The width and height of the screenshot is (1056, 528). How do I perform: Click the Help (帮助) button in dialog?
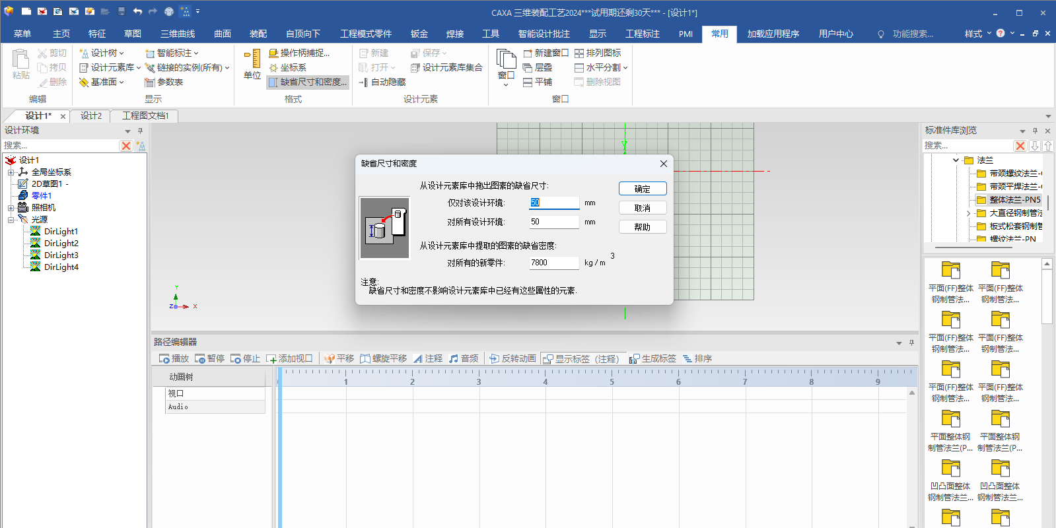pyautogui.click(x=642, y=227)
